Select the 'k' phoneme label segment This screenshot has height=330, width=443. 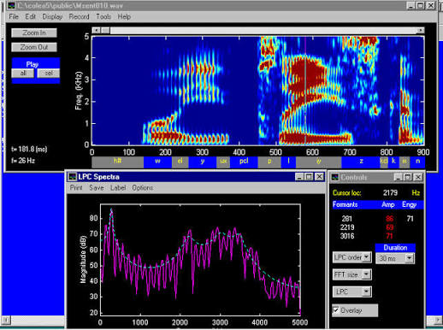point(393,162)
